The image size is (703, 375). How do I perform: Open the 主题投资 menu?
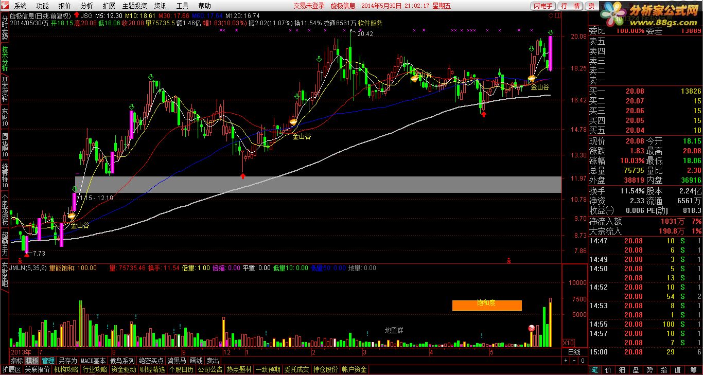[x=134, y=6]
